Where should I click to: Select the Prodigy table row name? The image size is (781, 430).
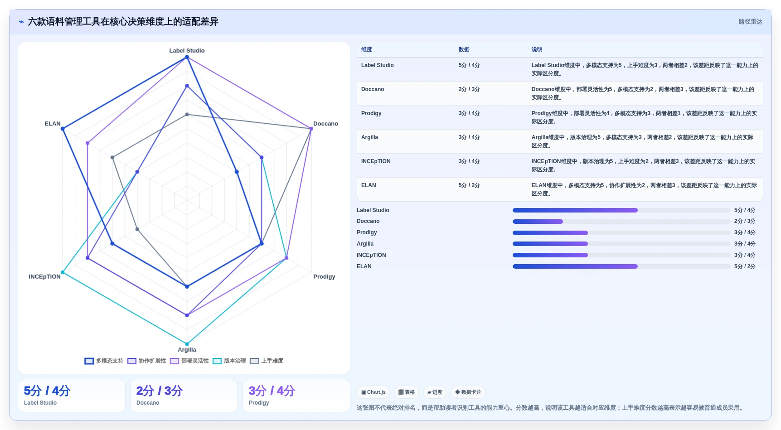(371, 113)
